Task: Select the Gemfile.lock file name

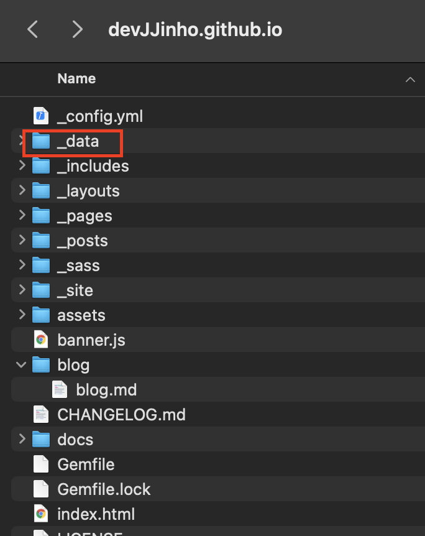Action: point(104,489)
